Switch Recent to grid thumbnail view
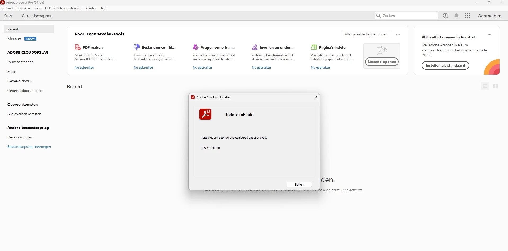The height and width of the screenshot is (251, 508). click(496, 86)
